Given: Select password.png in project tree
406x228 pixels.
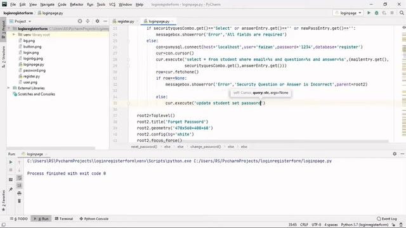Looking at the screenshot, I should (x=34, y=70).
